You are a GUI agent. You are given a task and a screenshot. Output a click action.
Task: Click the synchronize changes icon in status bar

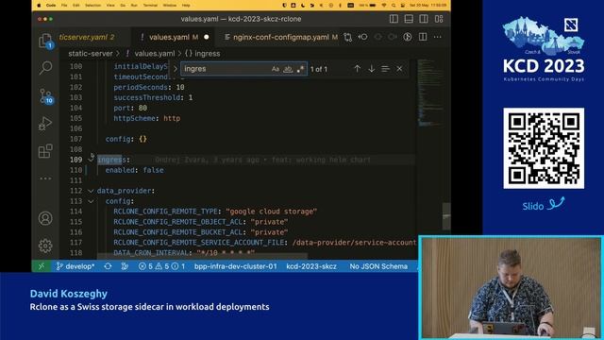click(108, 266)
